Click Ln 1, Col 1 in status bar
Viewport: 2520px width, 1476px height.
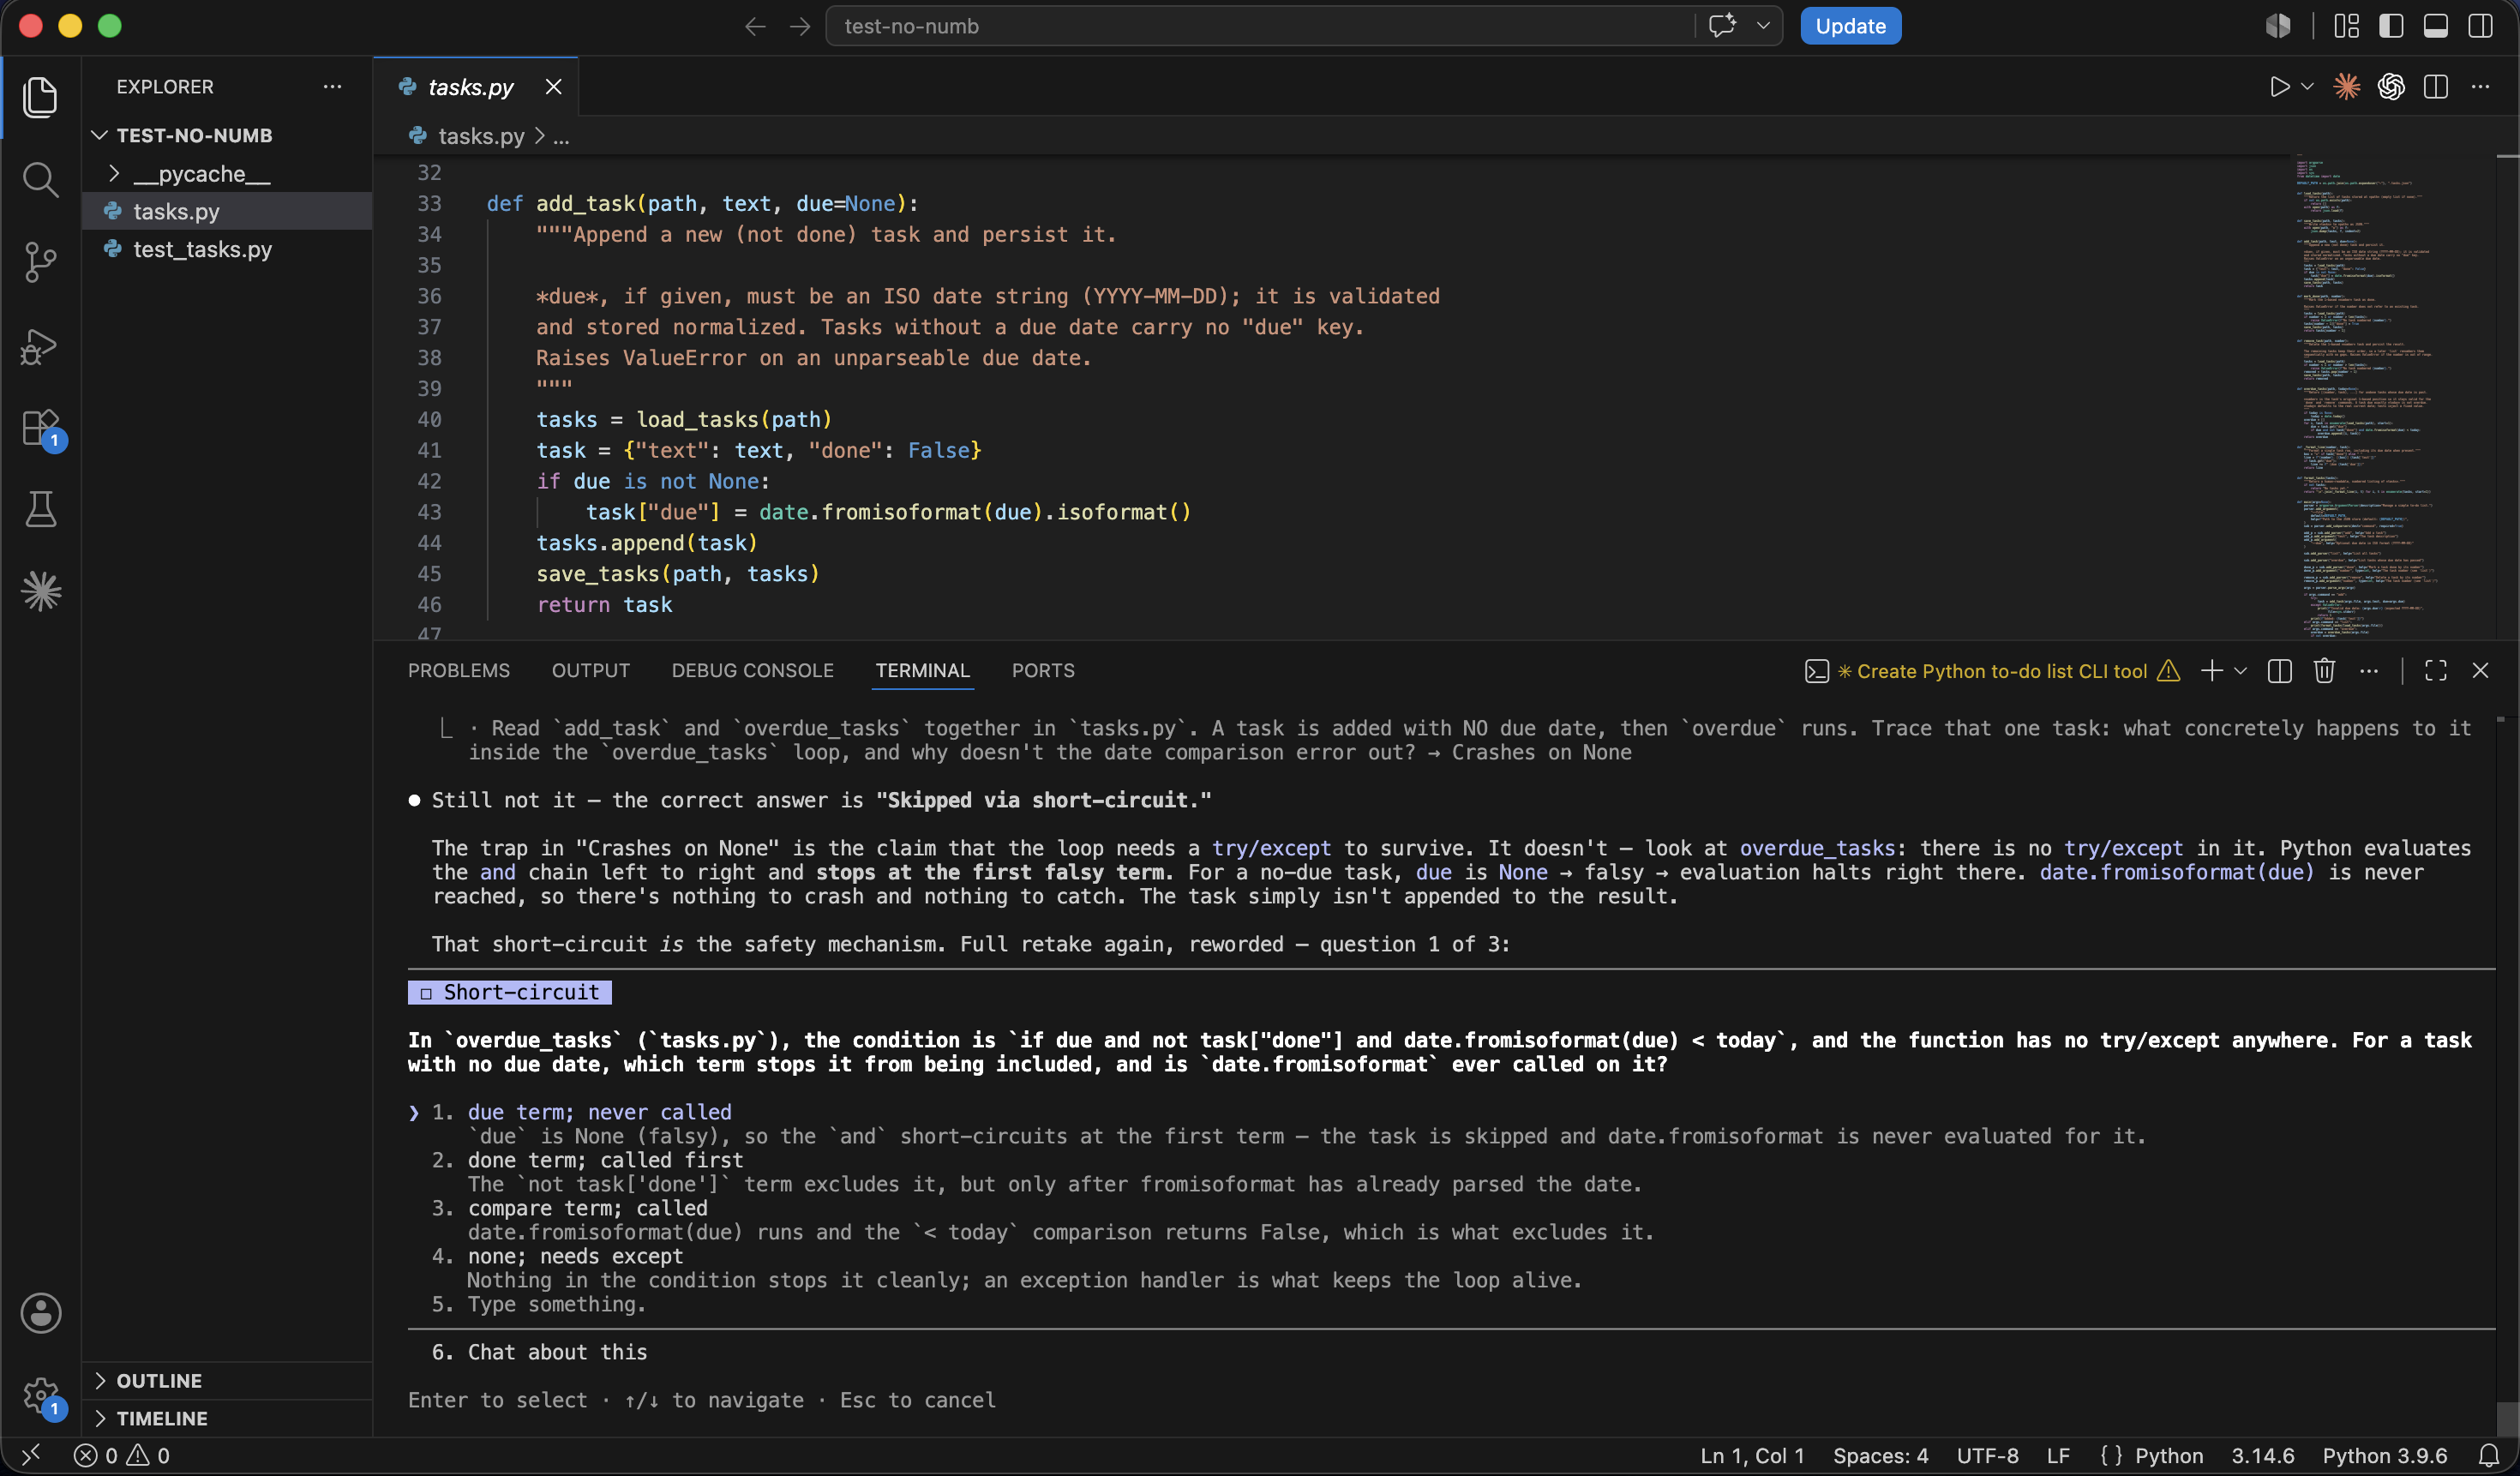click(x=1752, y=1456)
